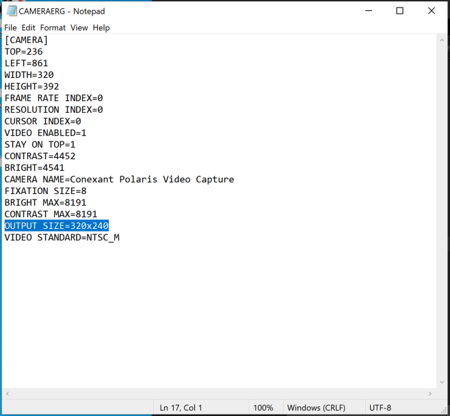Viewport: 450px width, 416px height.
Task: Click the vertical scrollbar down arrow
Action: click(x=442, y=382)
